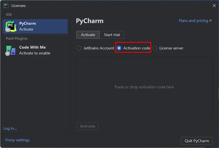Click the external-link arrow beside Plans and pricing
This screenshot has height=148, width=219.
[x=210, y=21]
